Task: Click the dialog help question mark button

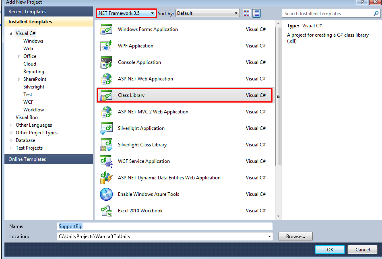Action: pos(362,2)
